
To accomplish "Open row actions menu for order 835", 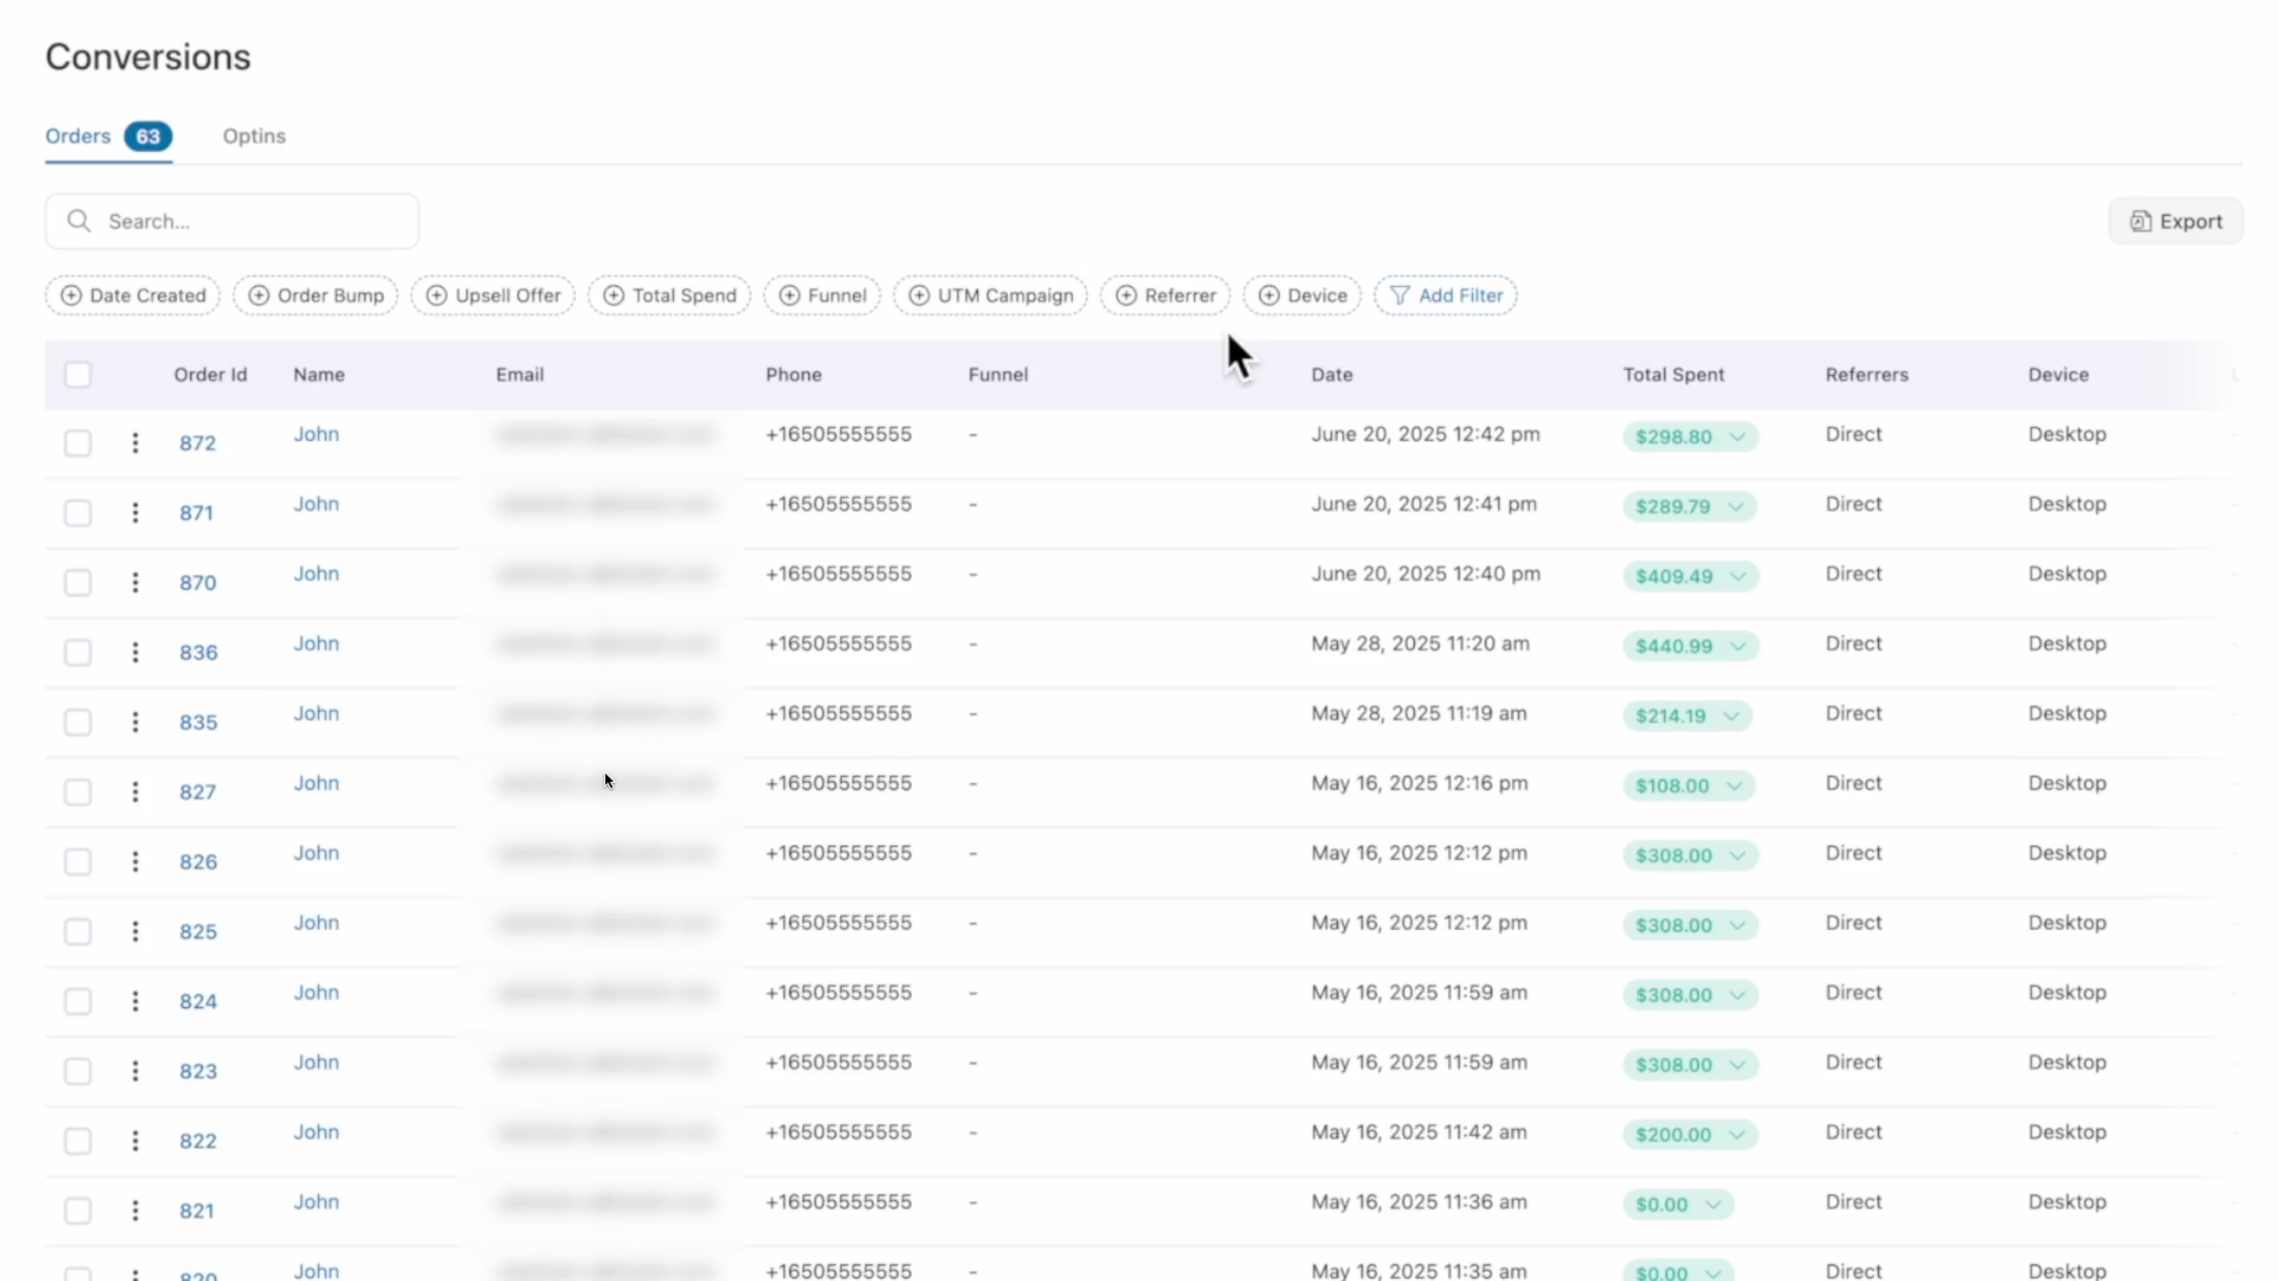I will 135,722.
